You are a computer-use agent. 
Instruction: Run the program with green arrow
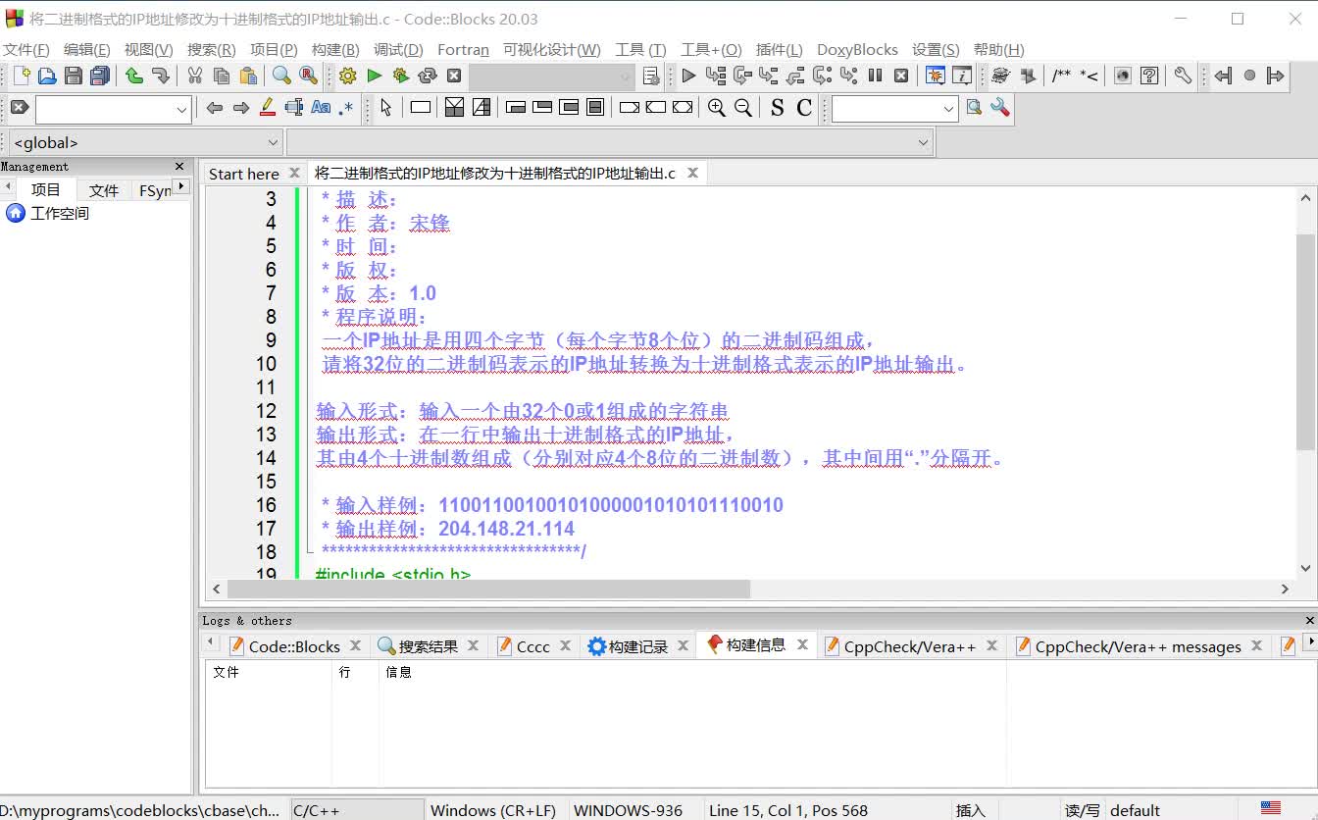coord(374,76)
